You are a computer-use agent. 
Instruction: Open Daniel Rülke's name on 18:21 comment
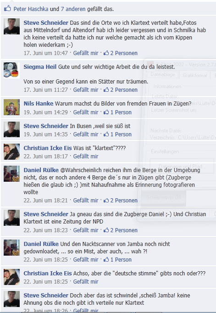(41, 170)
